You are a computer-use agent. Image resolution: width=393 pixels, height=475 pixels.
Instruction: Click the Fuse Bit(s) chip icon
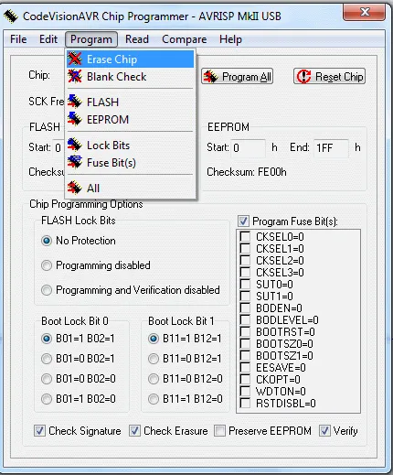click(x=75, y=162)
